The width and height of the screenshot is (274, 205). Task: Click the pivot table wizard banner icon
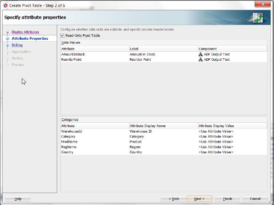(x=258, y=18)
